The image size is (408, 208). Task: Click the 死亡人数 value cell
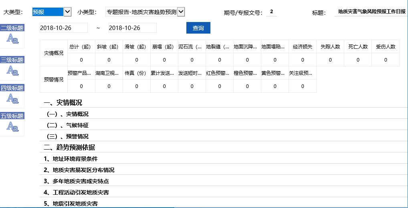tap(358, 60)
